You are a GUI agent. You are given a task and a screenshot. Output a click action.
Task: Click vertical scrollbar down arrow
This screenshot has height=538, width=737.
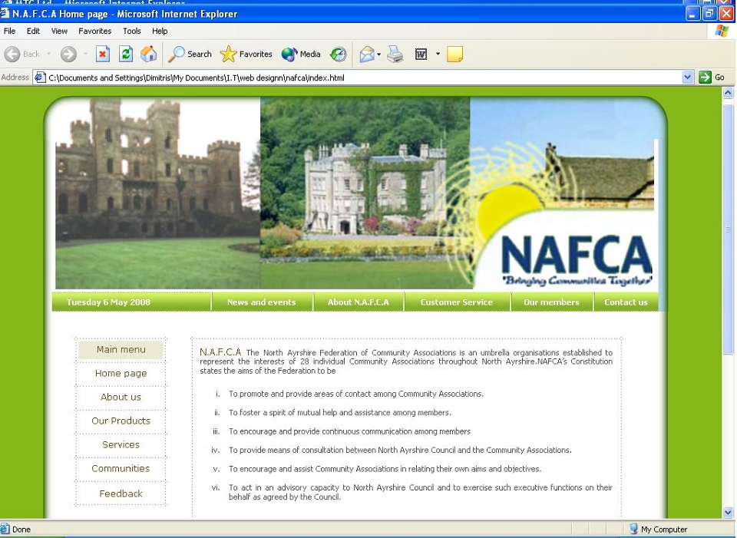click(728, 512)
